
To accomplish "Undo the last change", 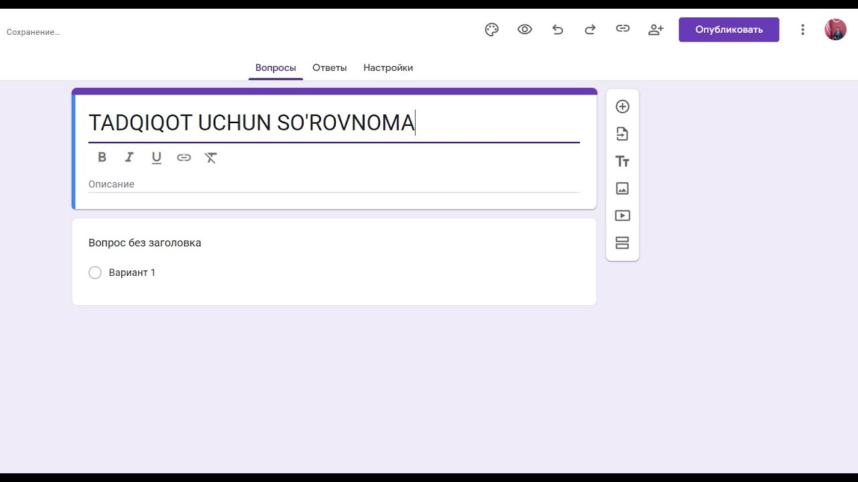I will tap(558, 29).
